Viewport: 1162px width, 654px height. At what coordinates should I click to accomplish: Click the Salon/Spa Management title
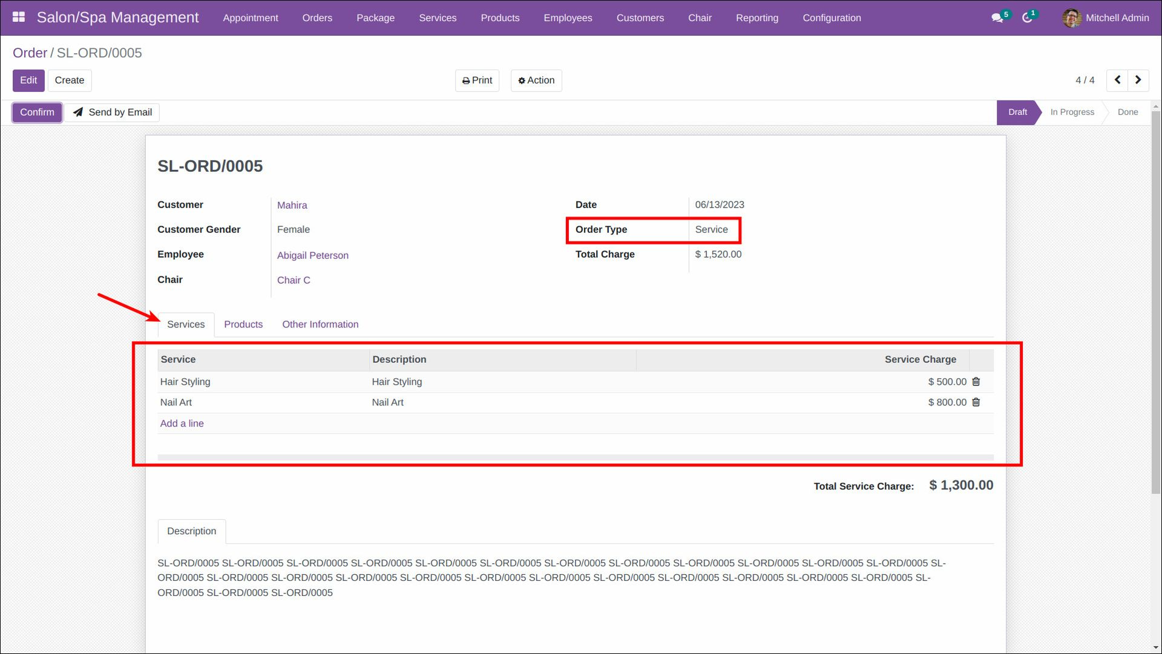pos(117,18)
